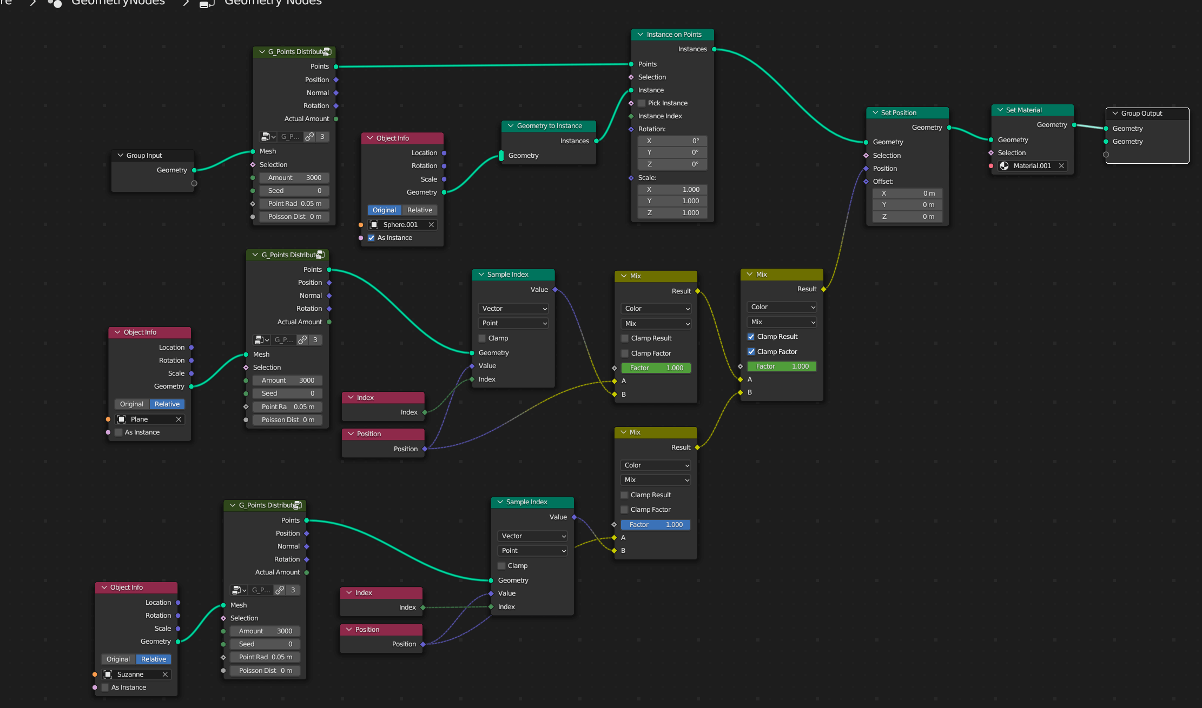The height and width of the screenshot is (708, 1202).
Task: Clear the Suzanne object with its X icon
Action: point(165,674)
